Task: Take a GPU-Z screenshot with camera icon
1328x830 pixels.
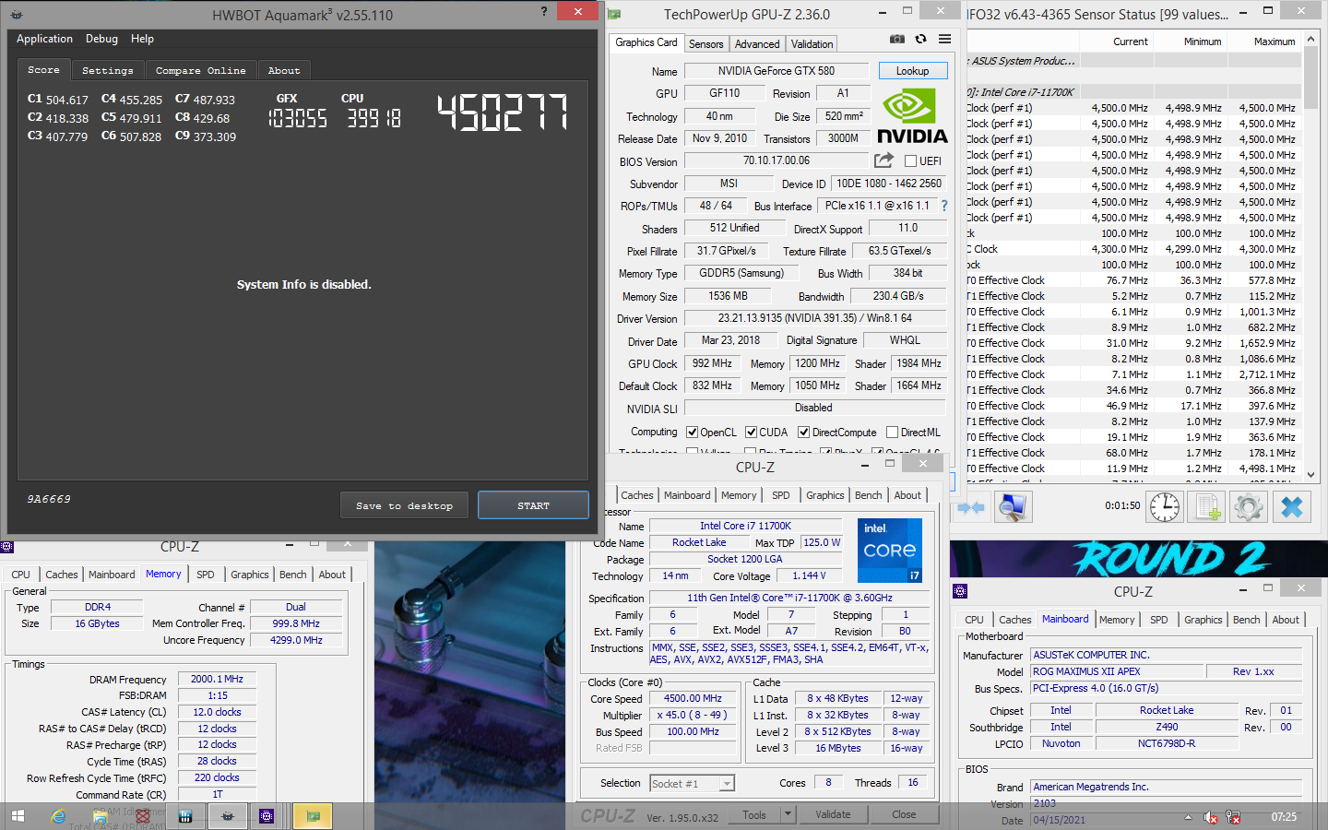Action: tap(896, 39)
